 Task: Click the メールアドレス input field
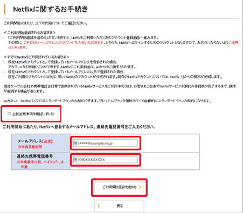(x=105, y=143)
